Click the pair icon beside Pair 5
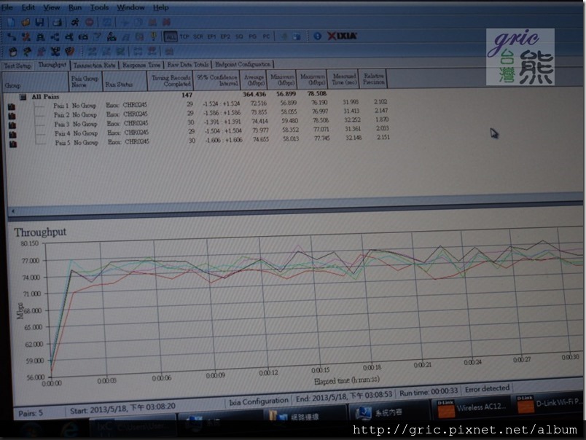Viewport: 586px width, 440px height. click(13, 144)
